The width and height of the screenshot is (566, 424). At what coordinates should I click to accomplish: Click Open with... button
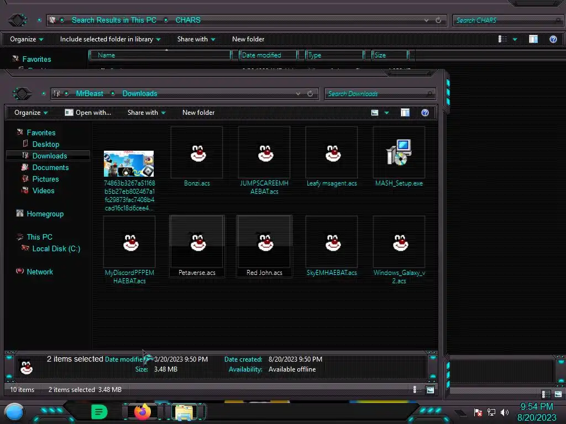tap(88, 113)
